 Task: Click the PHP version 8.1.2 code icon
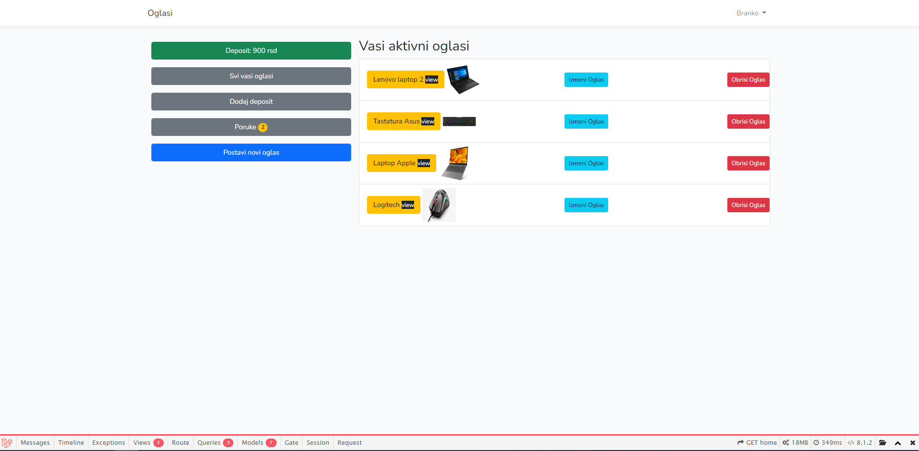(851, 442)
